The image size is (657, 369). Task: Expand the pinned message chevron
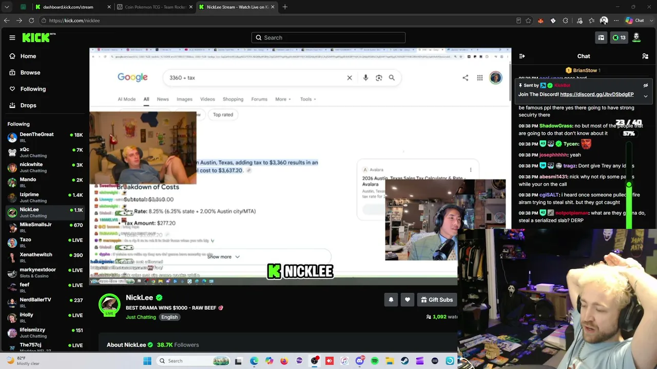point(646,96)
